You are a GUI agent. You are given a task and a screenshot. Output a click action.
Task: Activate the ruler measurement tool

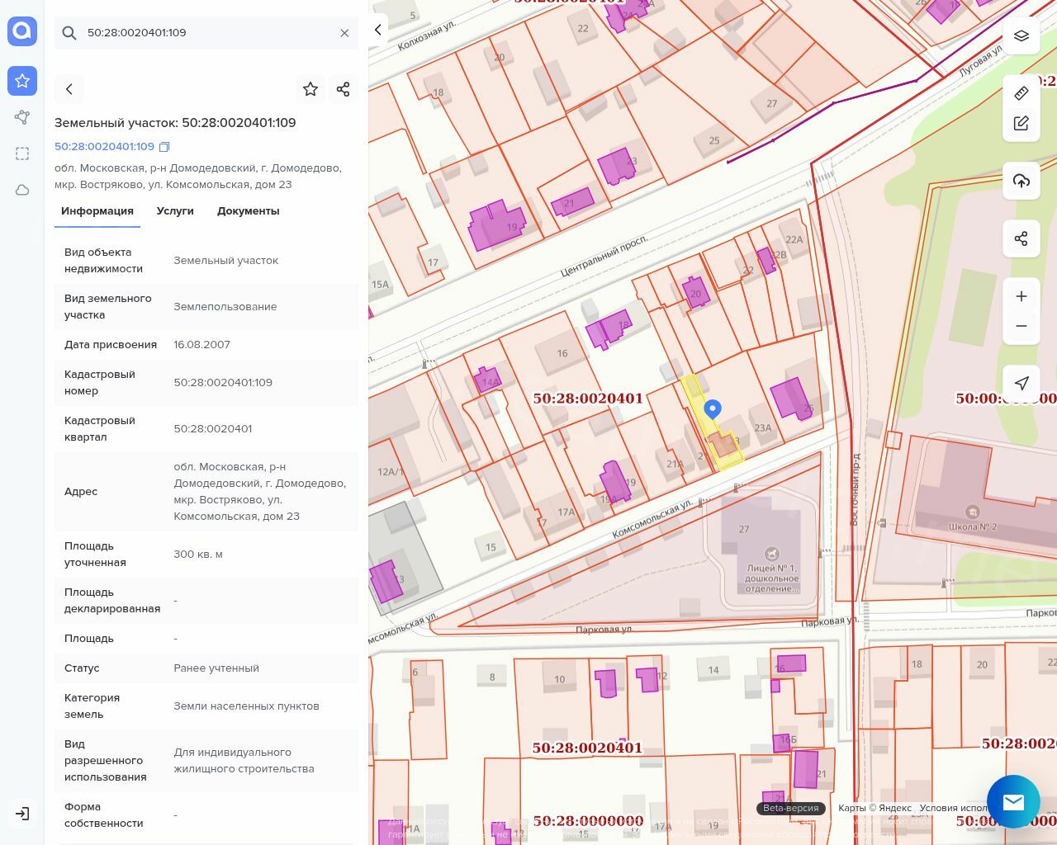[x=1021, y=93]
